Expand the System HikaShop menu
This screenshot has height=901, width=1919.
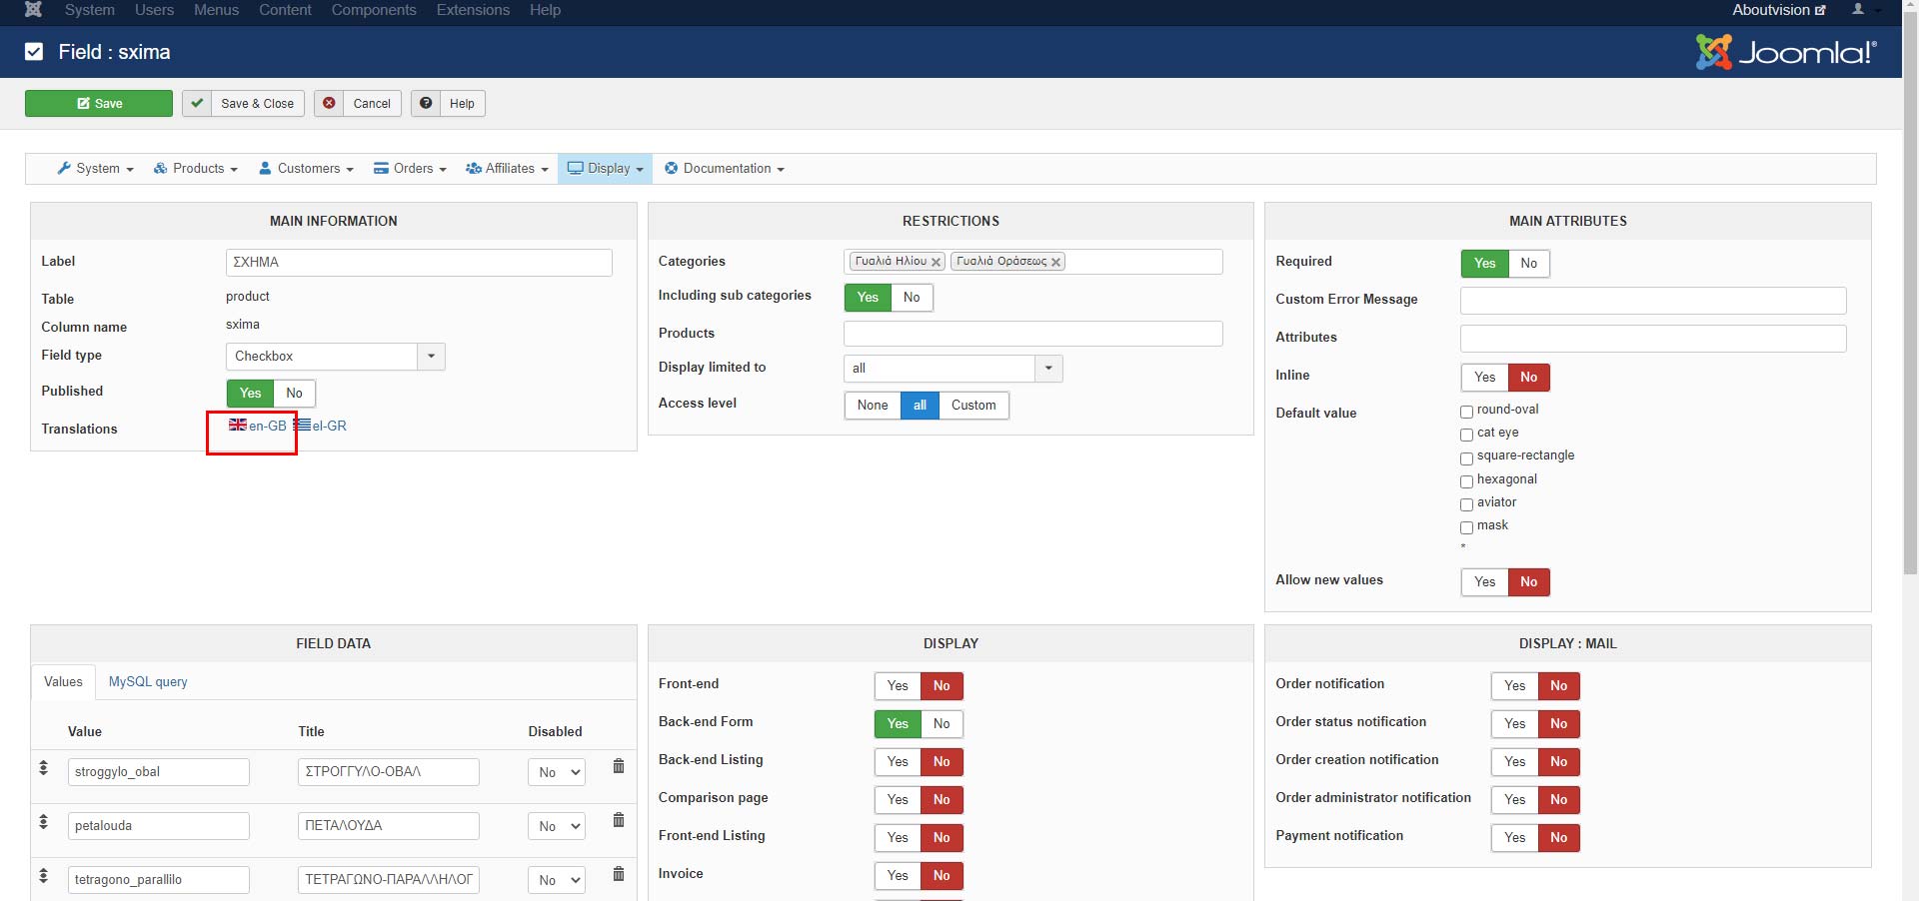96,169
